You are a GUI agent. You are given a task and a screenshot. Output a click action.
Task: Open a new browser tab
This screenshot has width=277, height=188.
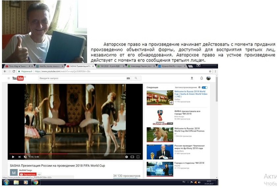[190, 66]
